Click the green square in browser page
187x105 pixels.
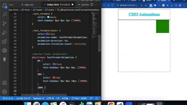click(x=162, y=27)
